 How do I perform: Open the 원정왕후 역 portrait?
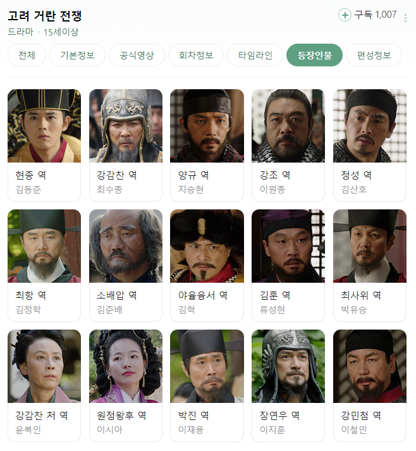click(x=126, y=366)
